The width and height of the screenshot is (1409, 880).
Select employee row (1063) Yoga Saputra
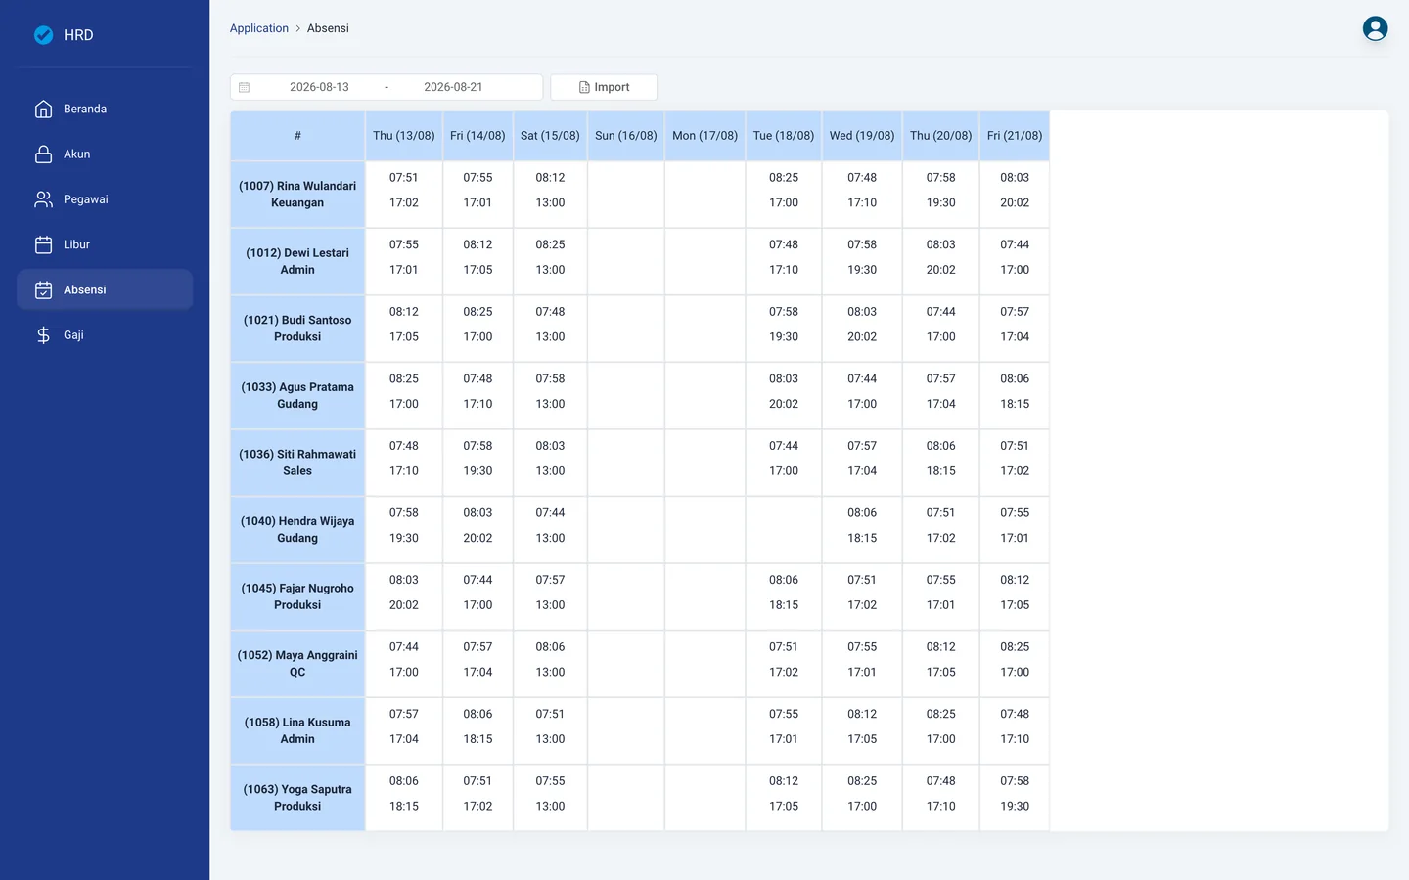(x=297, y=798)
